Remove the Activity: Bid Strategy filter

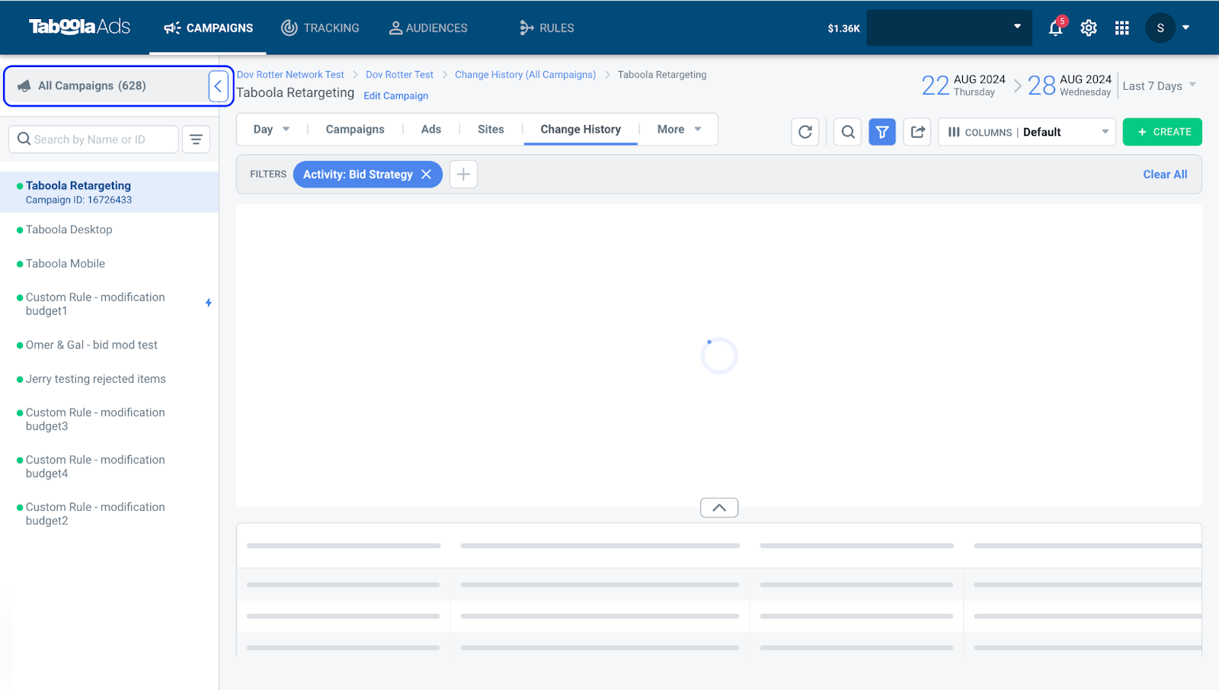(427, 175)
